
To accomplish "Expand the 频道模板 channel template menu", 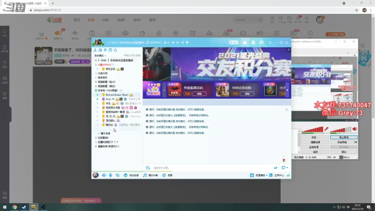I will 259,175.
